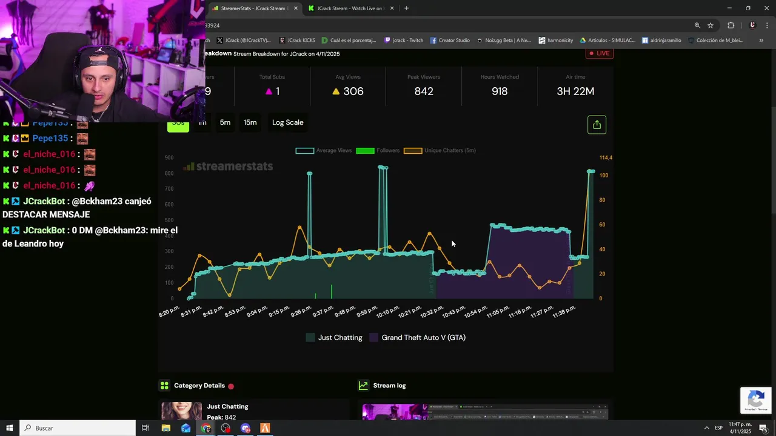The height and width of the screenshot is (436, 776).
Task: Click the Category Details heading
Action: [x=199, y=386]
